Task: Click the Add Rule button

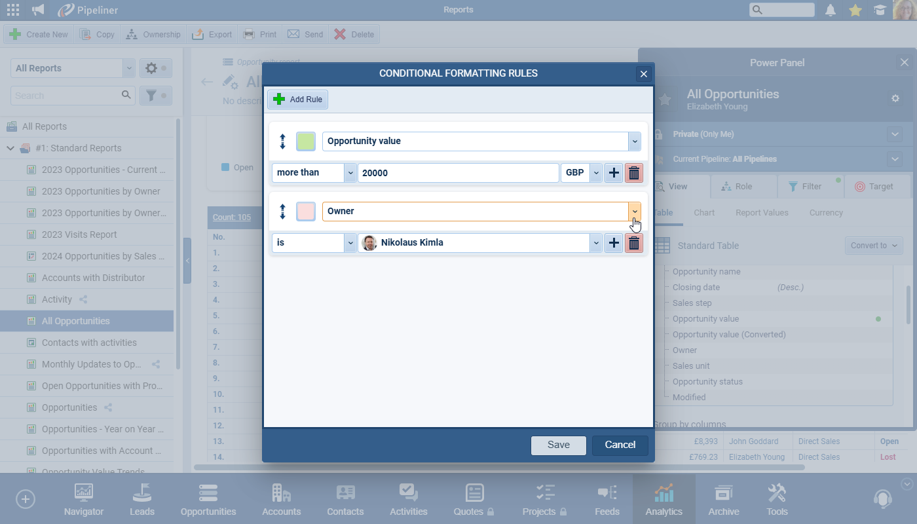Action: (297, 100)
